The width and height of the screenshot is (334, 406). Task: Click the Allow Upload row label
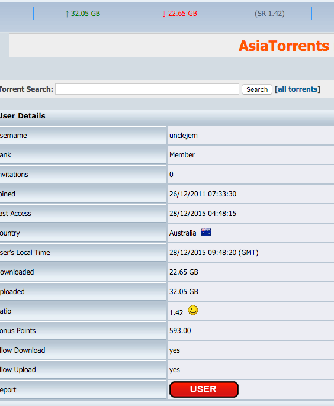click(x=18, y=370)
